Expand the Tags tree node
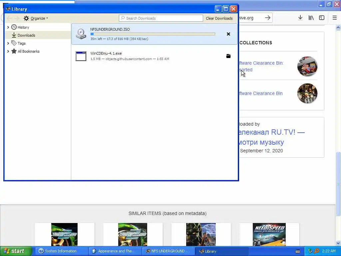The image size is (341, 256). point(8,43)
